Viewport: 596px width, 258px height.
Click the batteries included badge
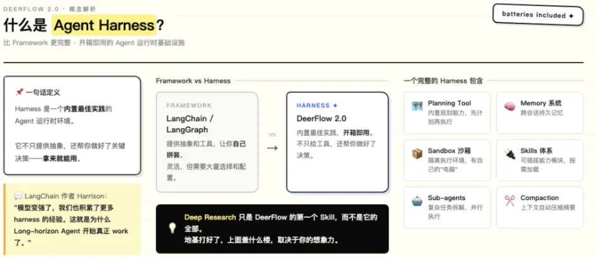point(538,15)
